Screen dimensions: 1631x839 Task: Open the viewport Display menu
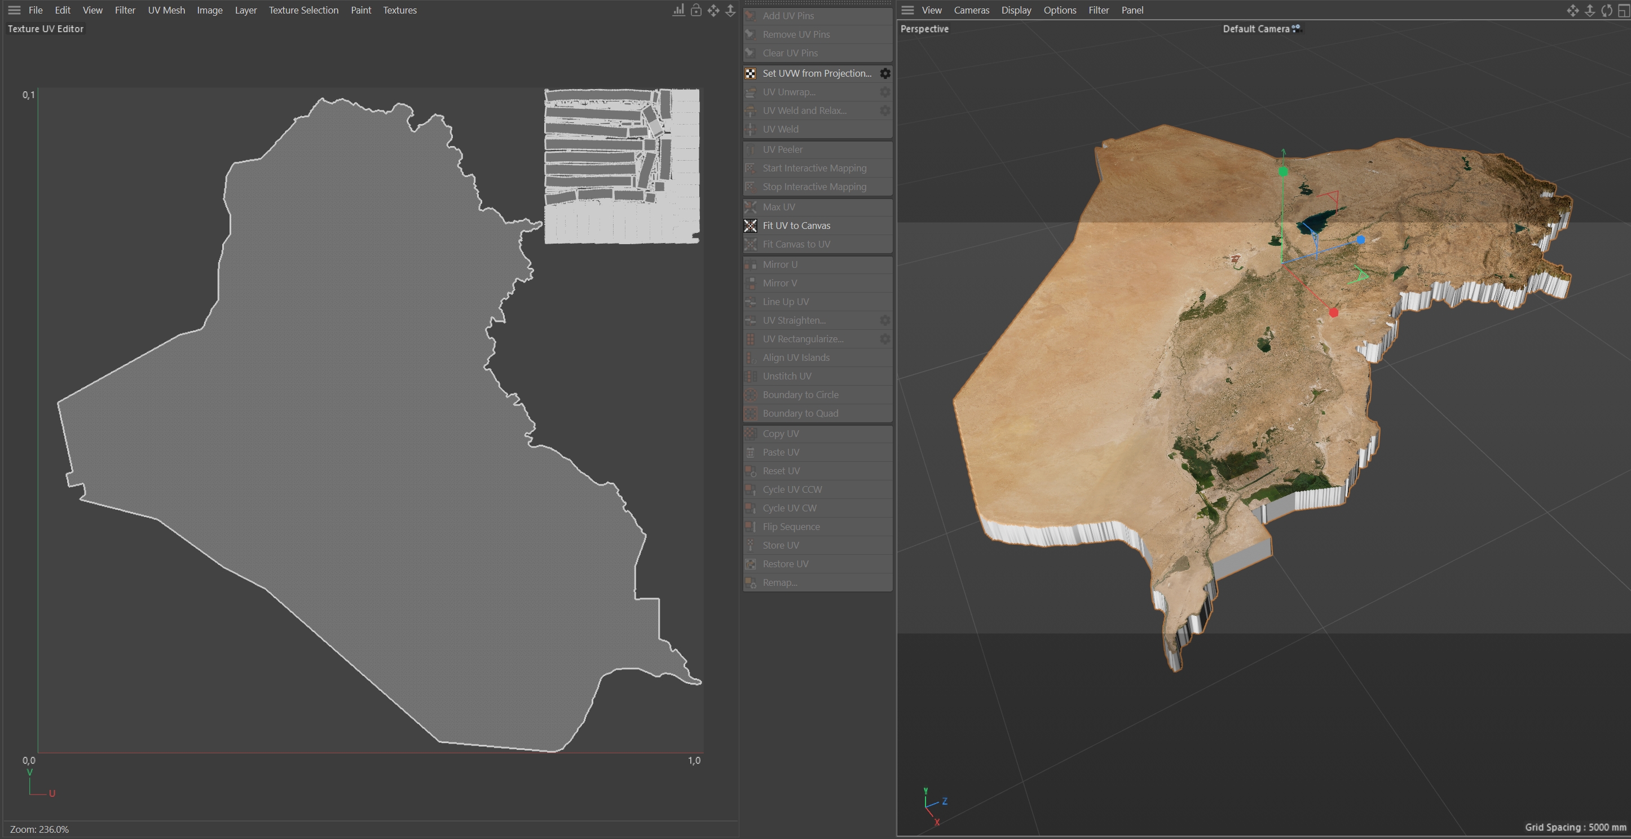point(1016,10)
